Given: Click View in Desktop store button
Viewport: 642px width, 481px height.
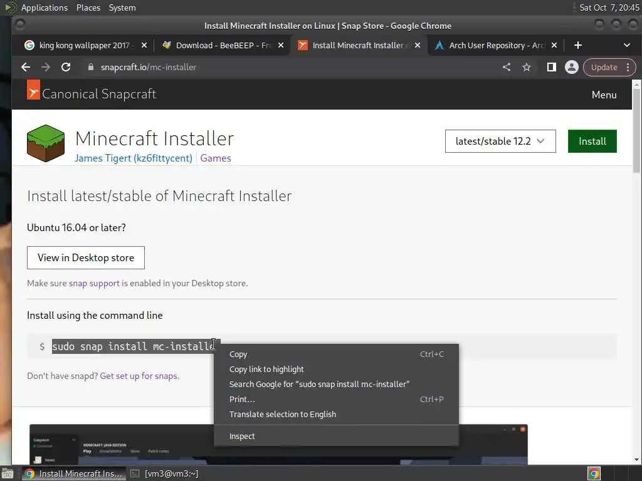Looking at the screenshot, I should pyautogui.click(x=85, y=257).
